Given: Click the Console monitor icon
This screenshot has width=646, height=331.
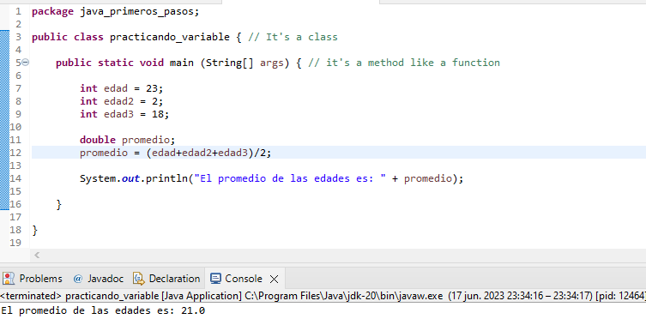Looking at the screenshot, I should pos(215,279).
